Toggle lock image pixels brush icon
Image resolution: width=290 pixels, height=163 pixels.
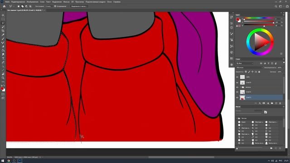coord(249,72)
